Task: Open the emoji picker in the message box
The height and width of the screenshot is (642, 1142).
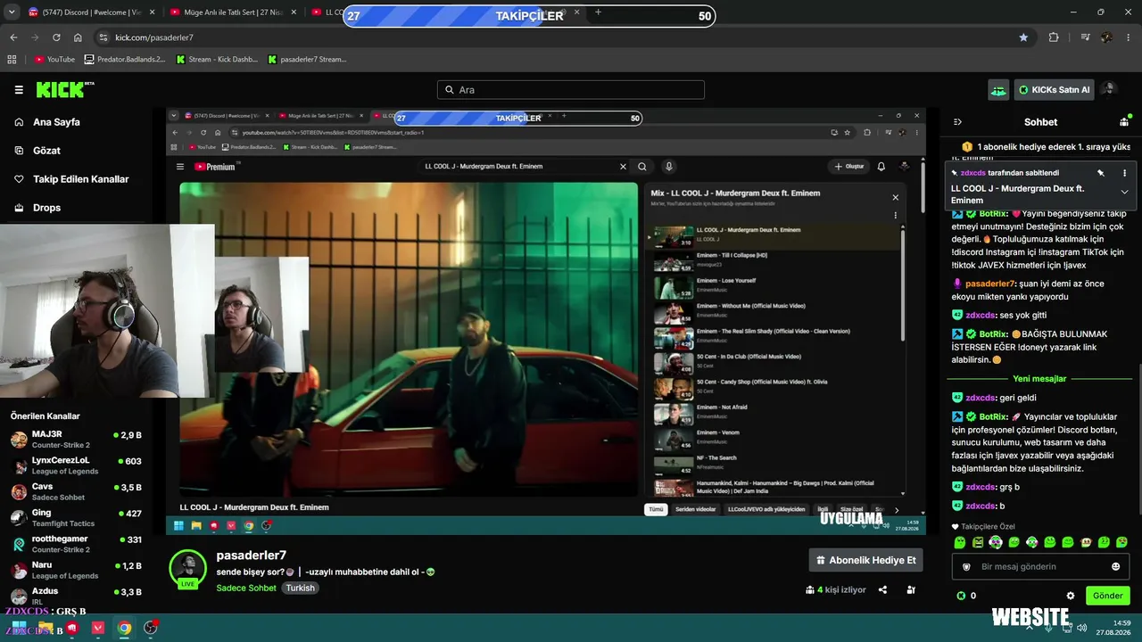Action: pyautogui.click(x=1115, y=566)
